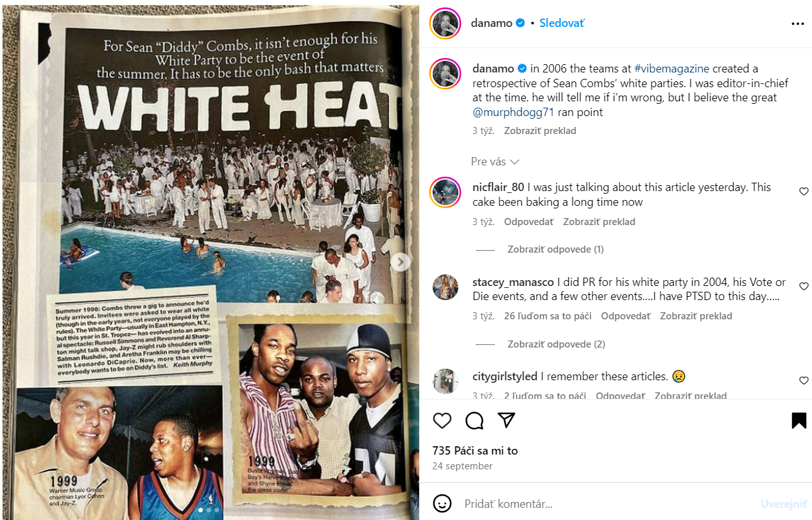Image resolution: width=812 pixels, height=520 pixels.
Task: Expand Zobraziť odpovede (1) replies
Action: [x=555, y=249]
